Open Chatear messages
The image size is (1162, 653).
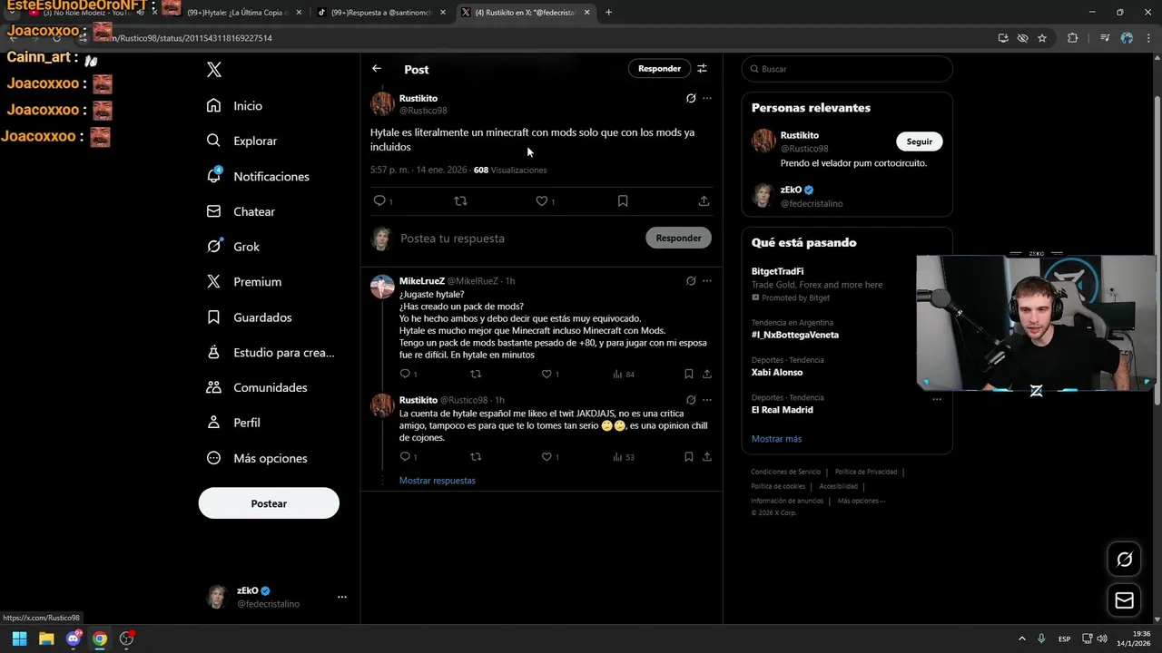point(241,211)
